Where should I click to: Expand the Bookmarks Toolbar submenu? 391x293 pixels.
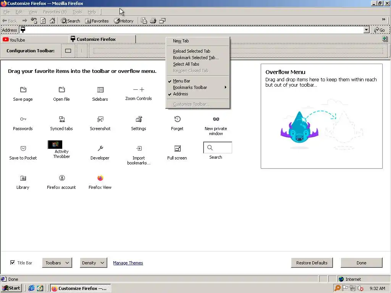pyautogui.click(x=198, y=87)
